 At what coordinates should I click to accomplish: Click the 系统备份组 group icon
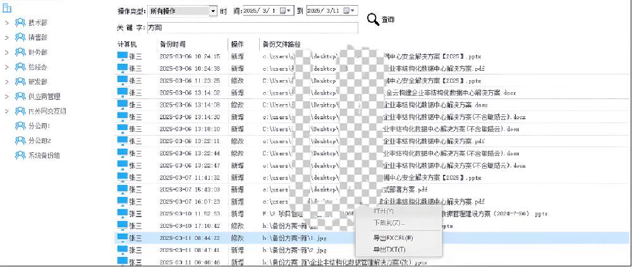(x=21, y=155)
